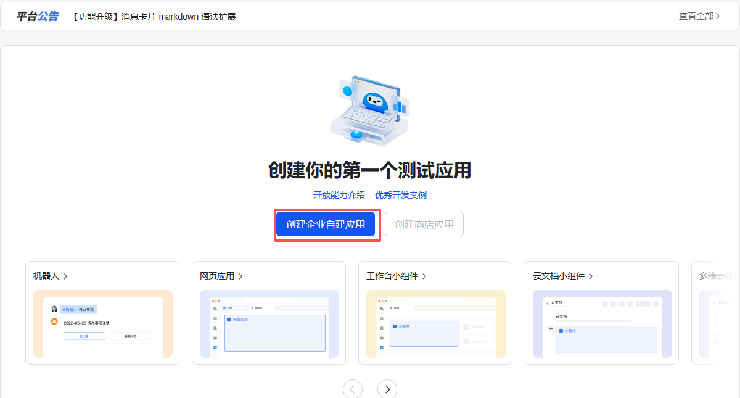This screenshot has width=740, height=398.
Task: Go to the previous carousel page arrow
Action: (353, 389)
